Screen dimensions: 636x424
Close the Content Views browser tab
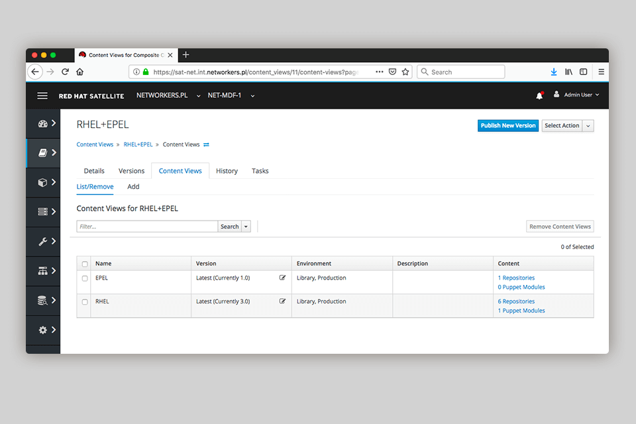tap(170, 55)
